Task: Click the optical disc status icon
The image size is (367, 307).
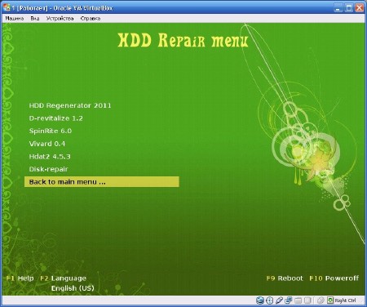Action: pos(269,300)
